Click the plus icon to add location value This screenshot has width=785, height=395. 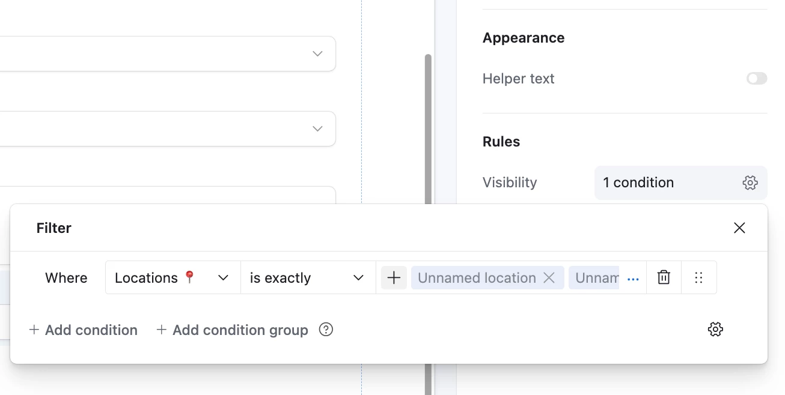click(394, 277)
